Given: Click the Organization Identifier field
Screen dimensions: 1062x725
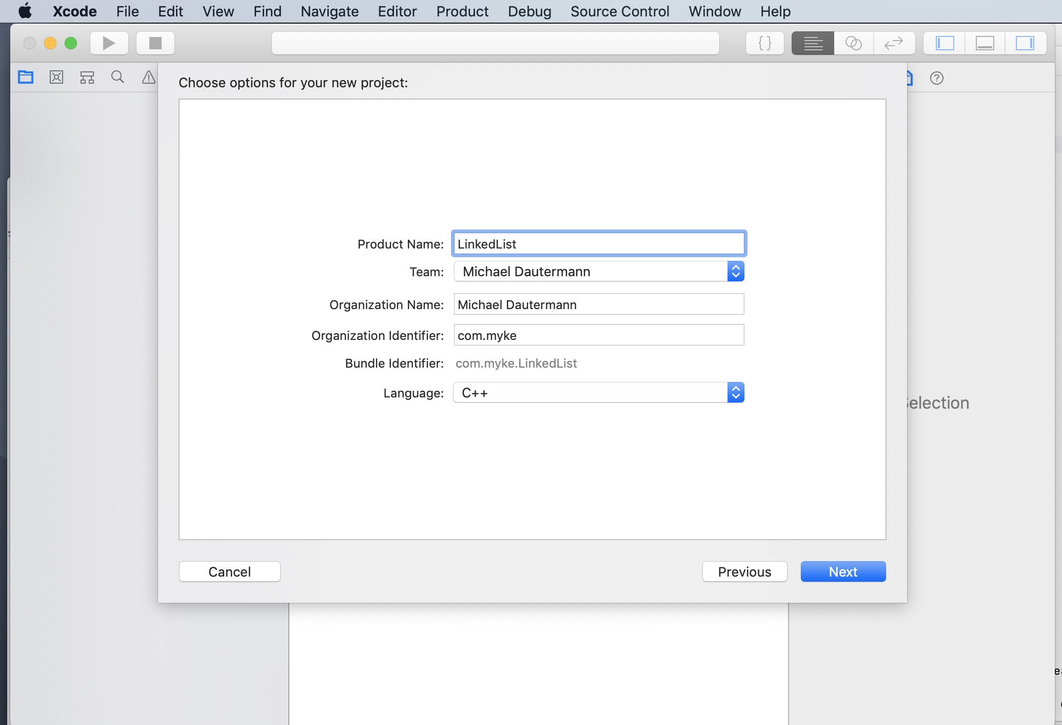Looking at the screenshot, I should [599, 335].
